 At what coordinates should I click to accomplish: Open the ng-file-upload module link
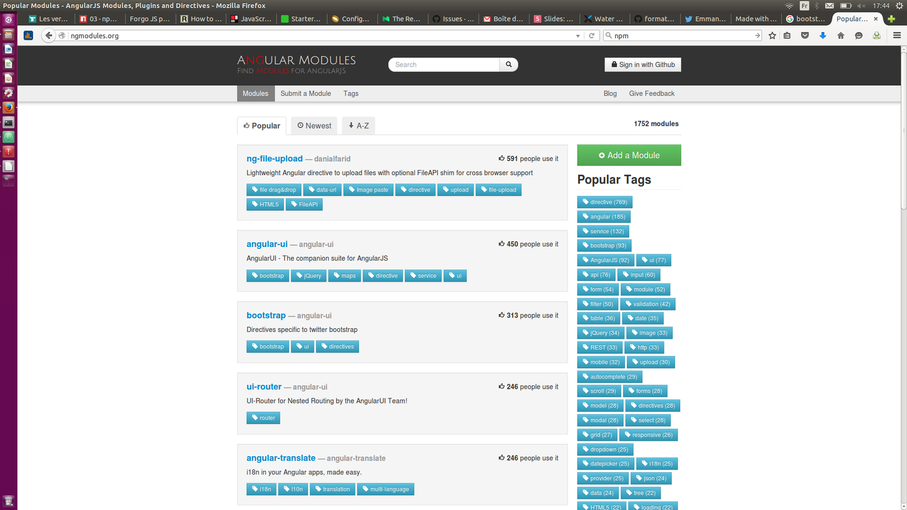tap(274, 159)
